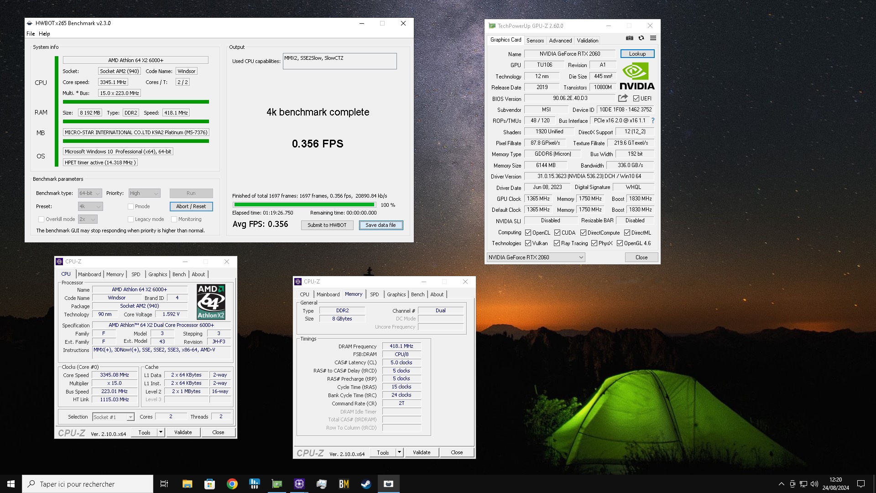
Task: Toggle the Monitoring checkbox
Action: [174, 219]
